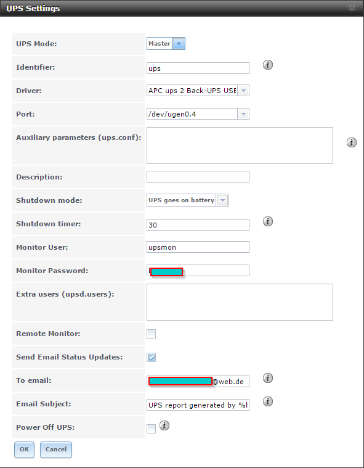Click info icon next to Auxiliary parameters
This screenshot has height=468, width=364.
[352, 142]
